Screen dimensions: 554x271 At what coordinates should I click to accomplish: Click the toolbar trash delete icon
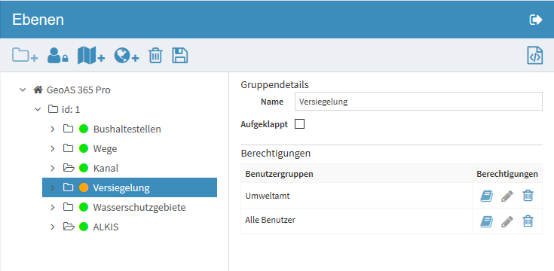click(155, 56)
